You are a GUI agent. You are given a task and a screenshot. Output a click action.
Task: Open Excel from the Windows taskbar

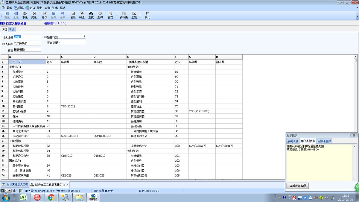[24, 198]
